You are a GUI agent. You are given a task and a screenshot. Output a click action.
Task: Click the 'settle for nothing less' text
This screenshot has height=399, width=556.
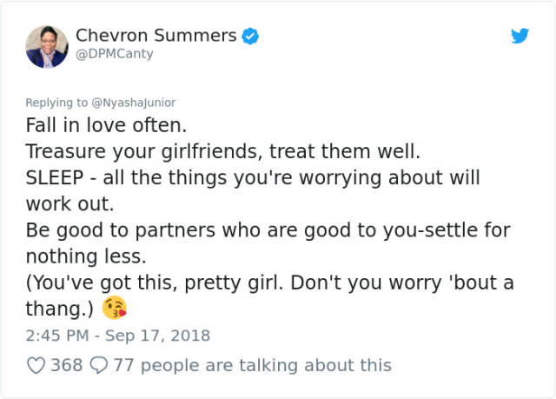(x=268, y=243)
